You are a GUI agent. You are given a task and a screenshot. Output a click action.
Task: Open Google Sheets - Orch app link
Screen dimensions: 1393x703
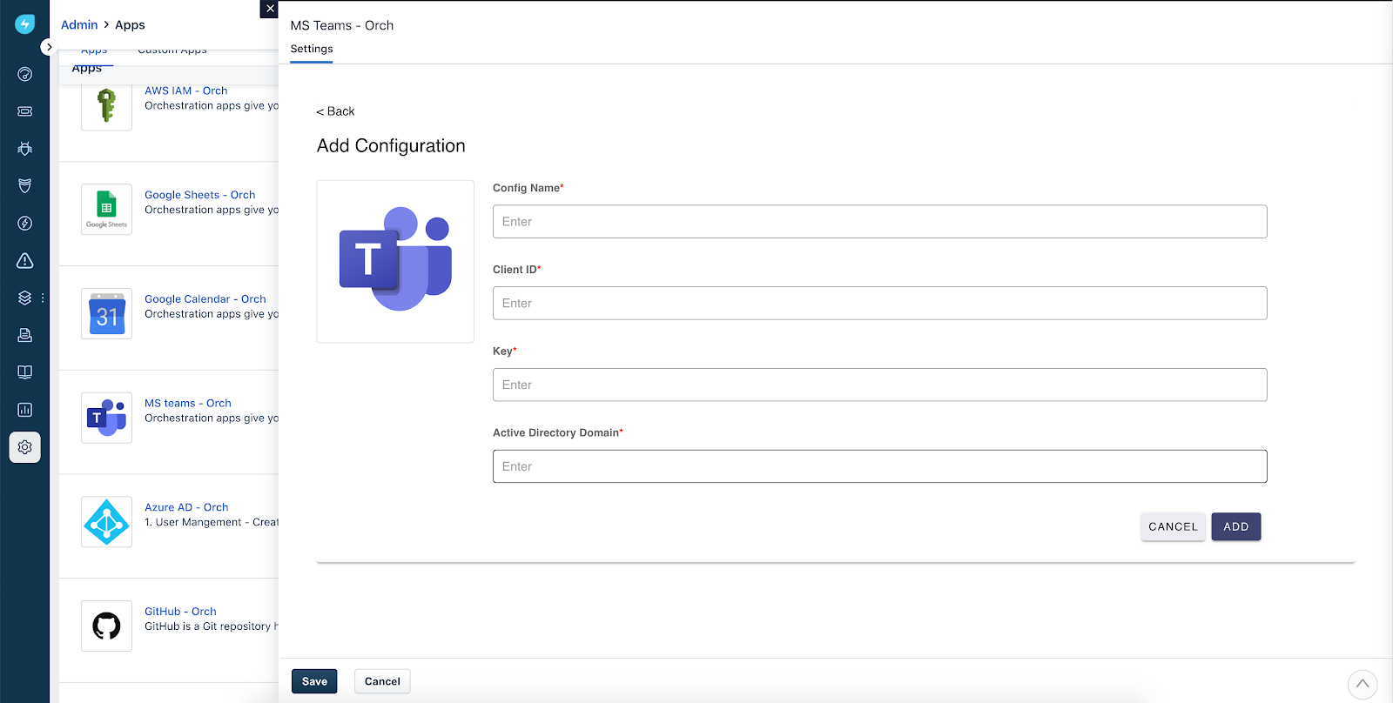click(200, 195)
